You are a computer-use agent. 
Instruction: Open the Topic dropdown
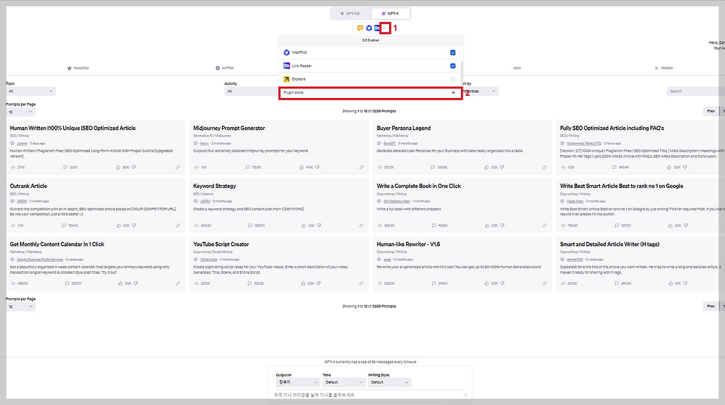coord(31,91)
